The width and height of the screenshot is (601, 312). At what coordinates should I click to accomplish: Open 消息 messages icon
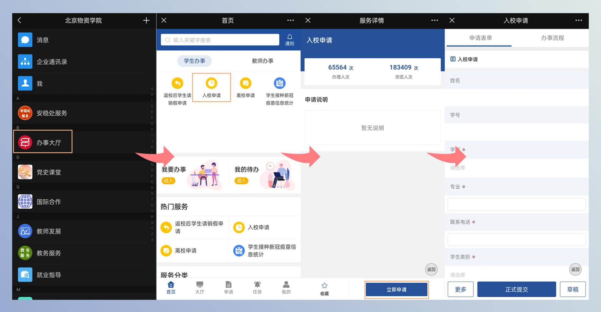(x=25, y=40)
